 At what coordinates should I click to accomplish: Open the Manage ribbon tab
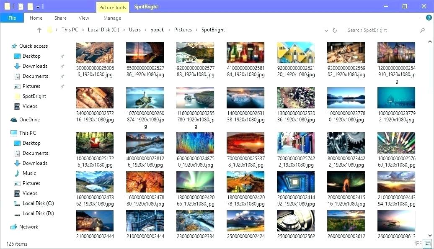tap(112, 18)
